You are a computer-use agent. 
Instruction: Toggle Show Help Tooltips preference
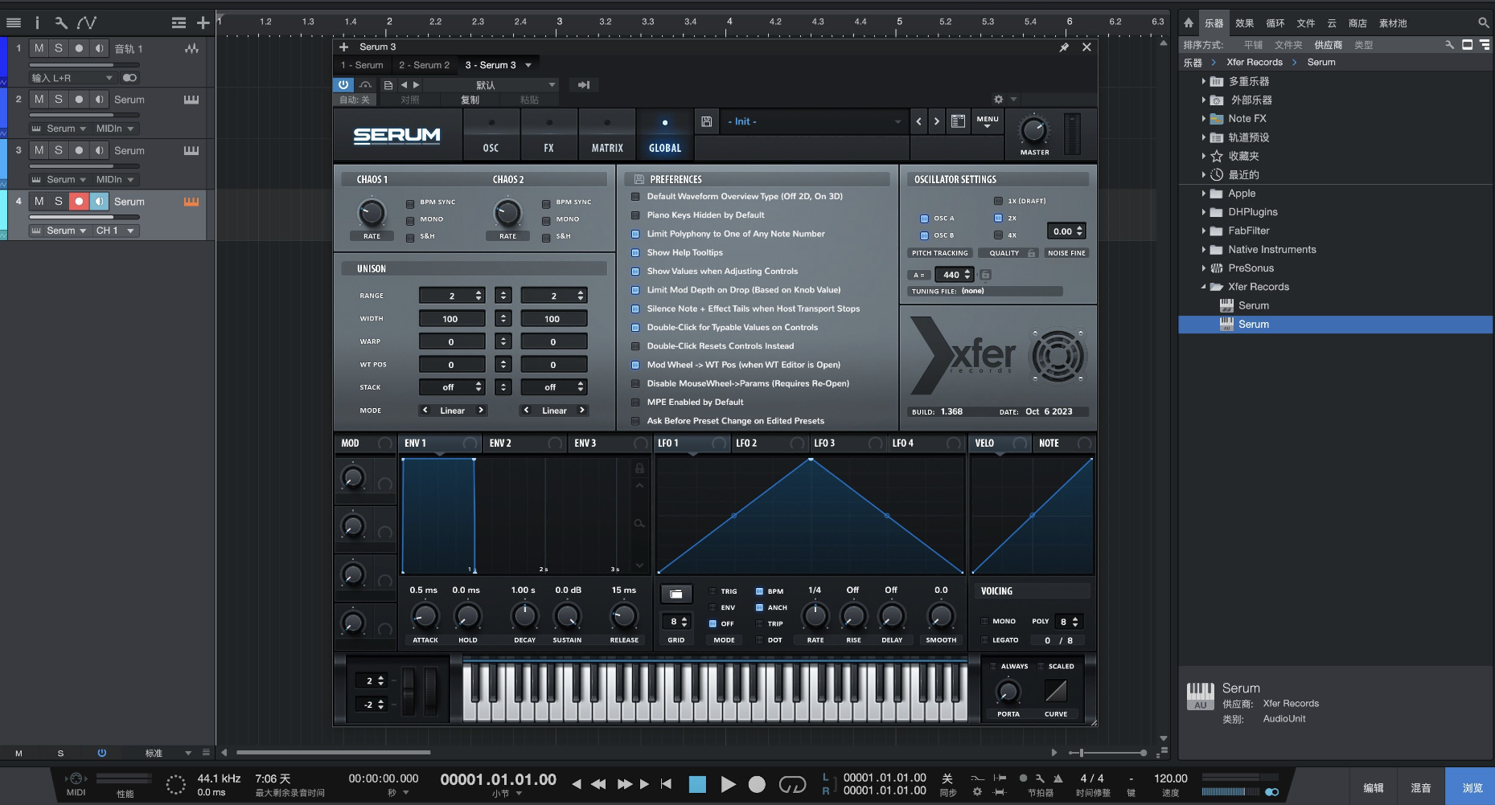pos(635,252)
